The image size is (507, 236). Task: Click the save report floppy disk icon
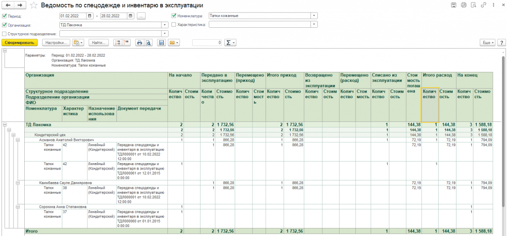[x=161, y=43]
